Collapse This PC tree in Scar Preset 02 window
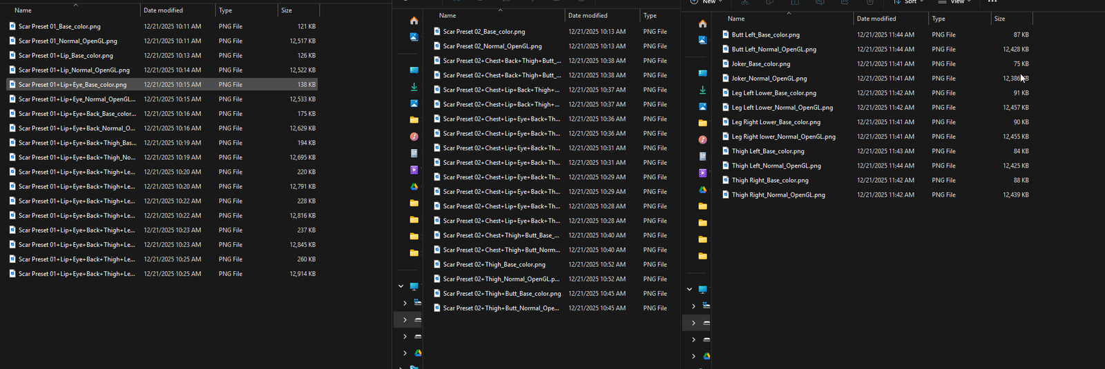Image resolution: width=1105 pixels, height=369 pixels. (401, 286)
